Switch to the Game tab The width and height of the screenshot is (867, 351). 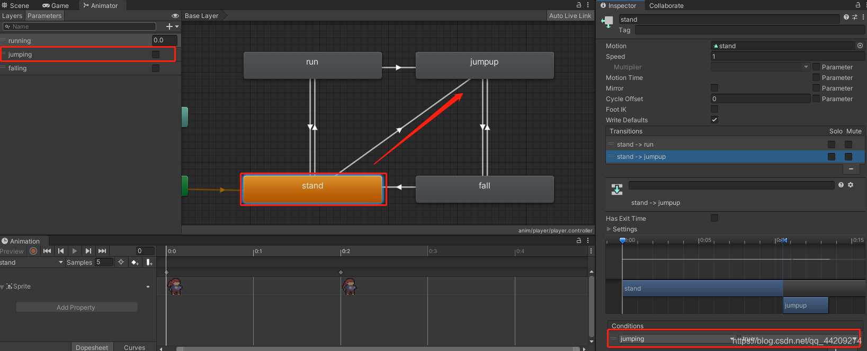click(56, 5)
